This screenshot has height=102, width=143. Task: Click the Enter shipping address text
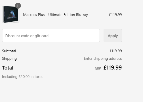click(103, 59)
